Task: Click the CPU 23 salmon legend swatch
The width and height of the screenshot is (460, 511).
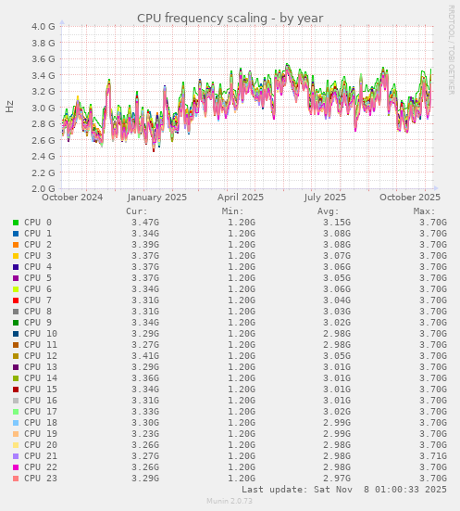Action: [16, 479]
